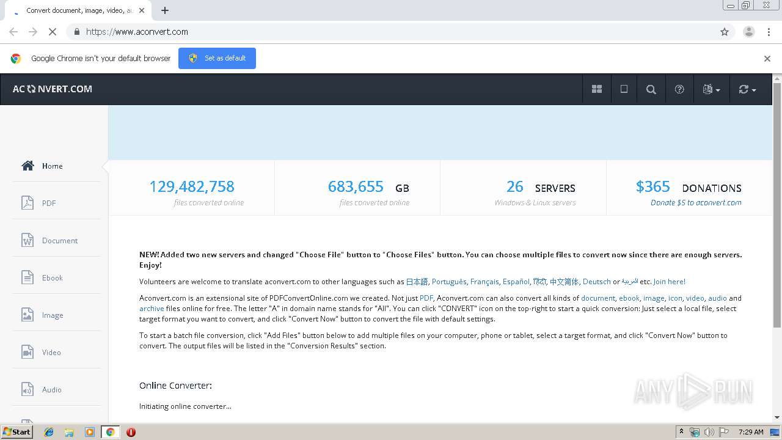
Task: Follow the video link in the description
Action: tap(695, 298)
